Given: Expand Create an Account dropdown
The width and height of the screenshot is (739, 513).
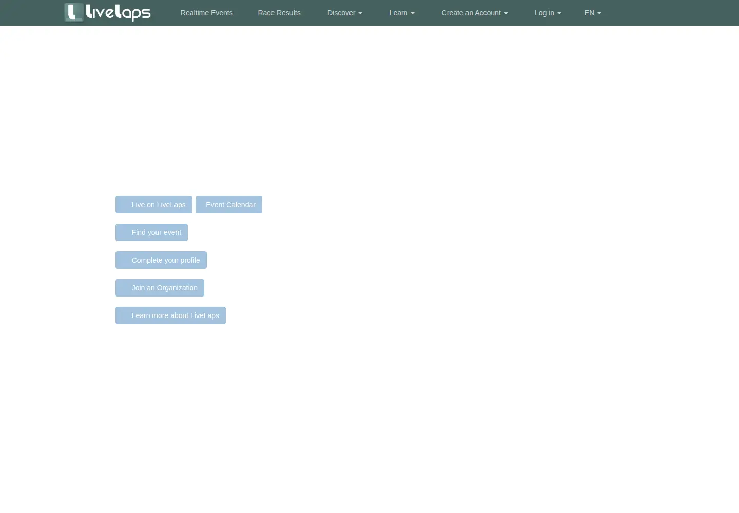Looking at the screenshot, I should pos(475,13).
